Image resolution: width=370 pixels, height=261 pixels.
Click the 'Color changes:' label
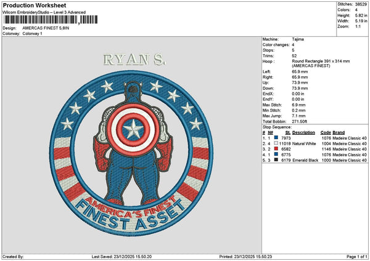tap(276, 45)
